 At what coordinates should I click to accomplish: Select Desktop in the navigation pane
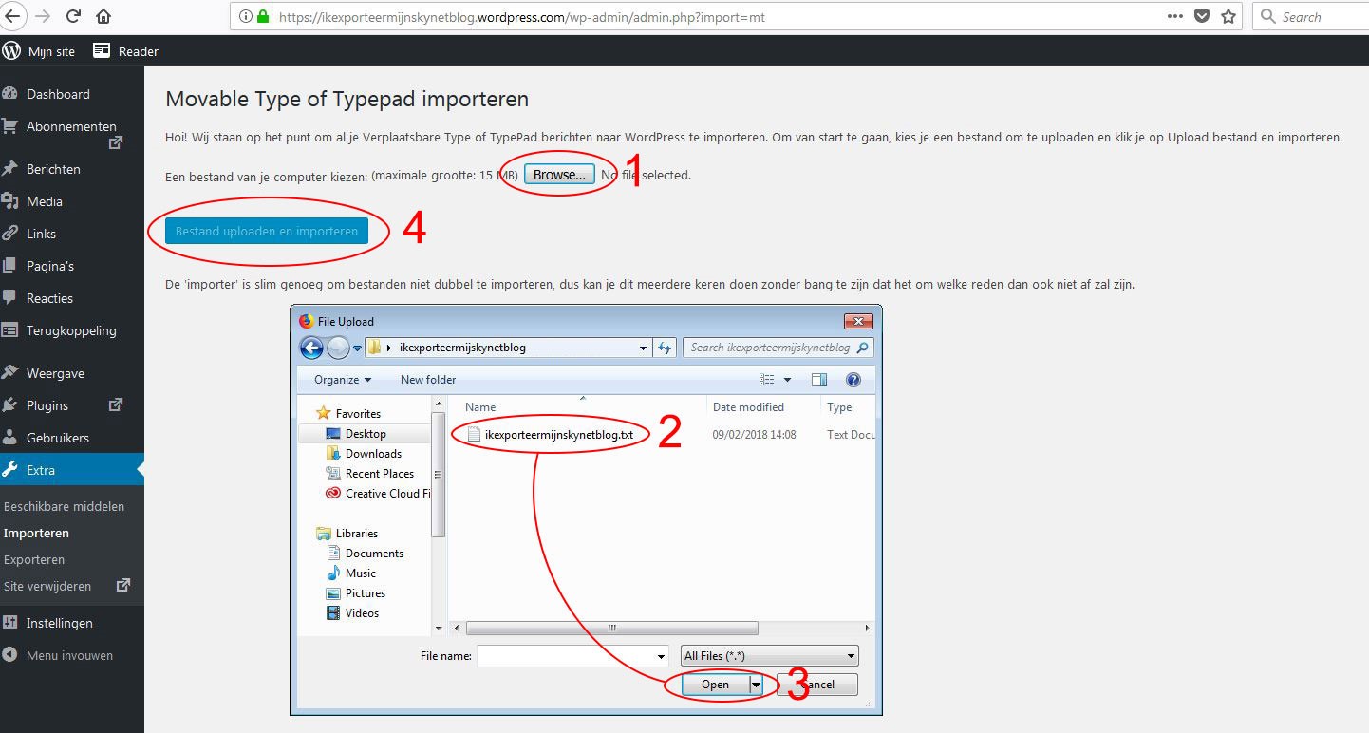tap(365, 434)
